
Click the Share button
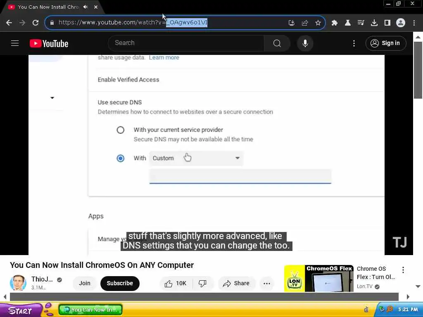coord(236,283)
